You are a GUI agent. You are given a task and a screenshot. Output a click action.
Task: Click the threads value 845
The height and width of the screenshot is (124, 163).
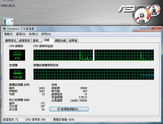click(x=85, y=91)
